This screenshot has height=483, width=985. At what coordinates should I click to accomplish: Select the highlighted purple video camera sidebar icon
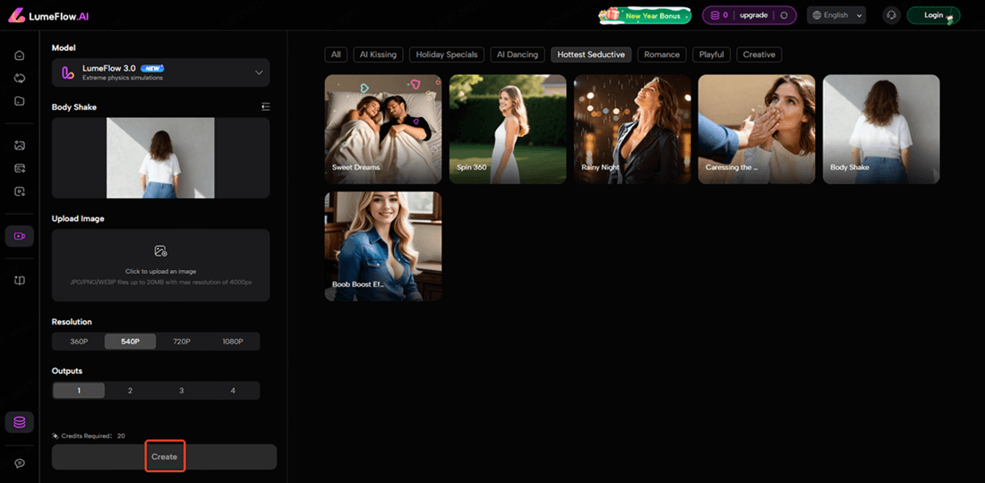(x=20, y=236)
